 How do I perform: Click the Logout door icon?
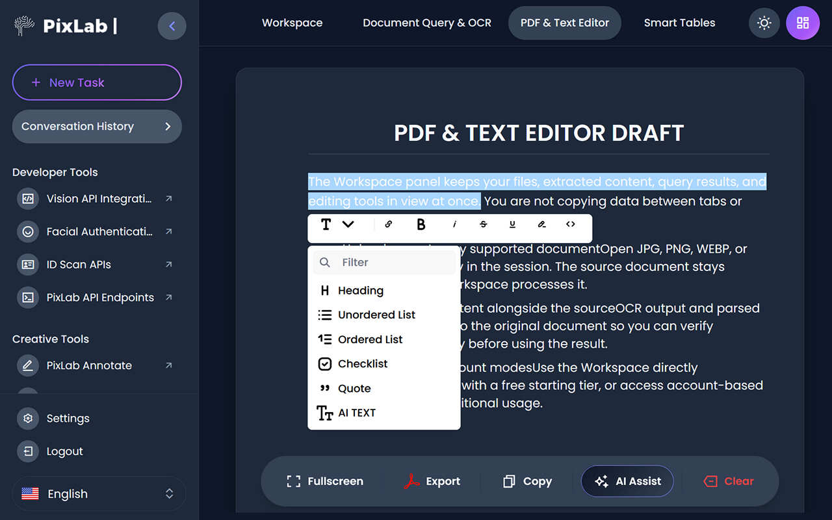click(x=28, y=451)
